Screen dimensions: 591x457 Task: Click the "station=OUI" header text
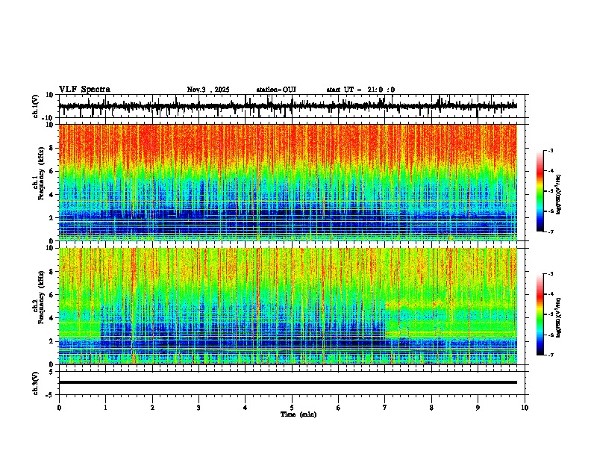tap(276, 90)
